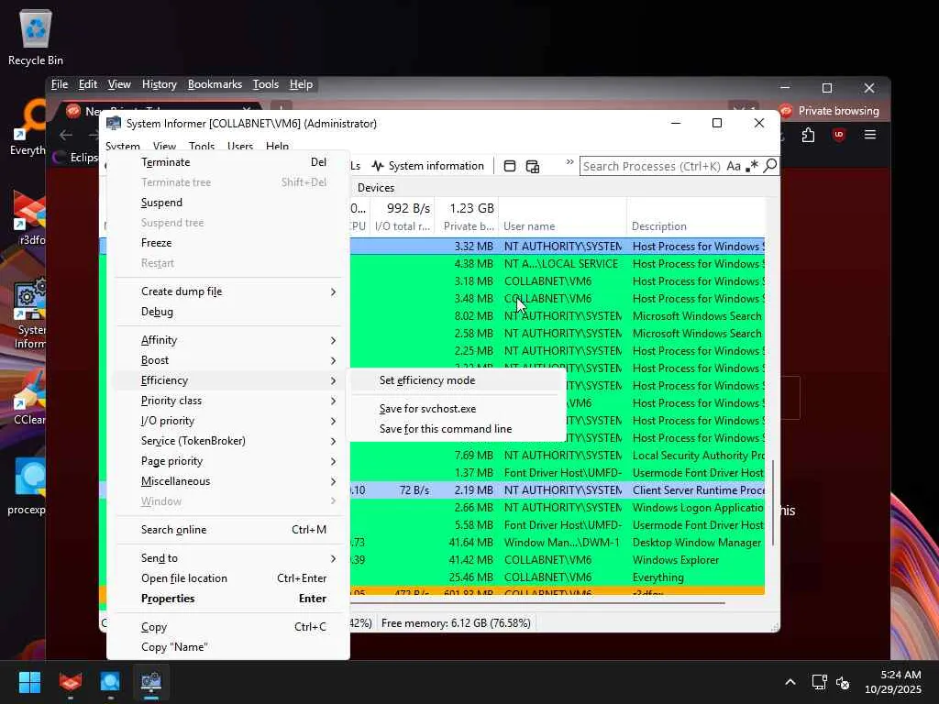Click the search magnifier icon

(770, 165)
